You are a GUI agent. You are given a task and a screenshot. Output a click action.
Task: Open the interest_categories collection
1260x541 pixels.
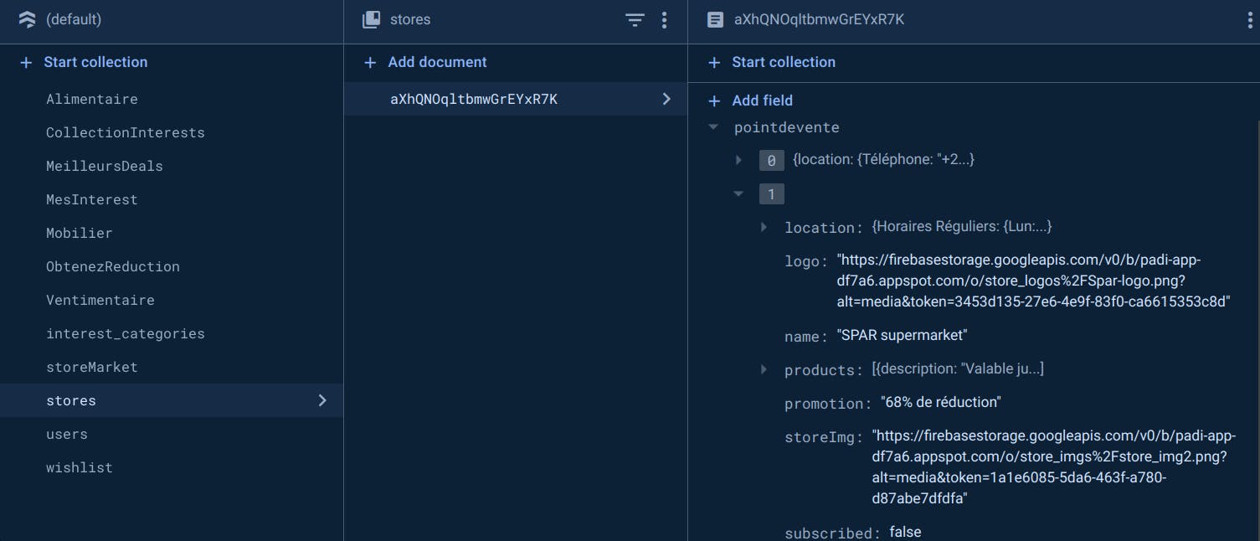click(x=126, y=333)
